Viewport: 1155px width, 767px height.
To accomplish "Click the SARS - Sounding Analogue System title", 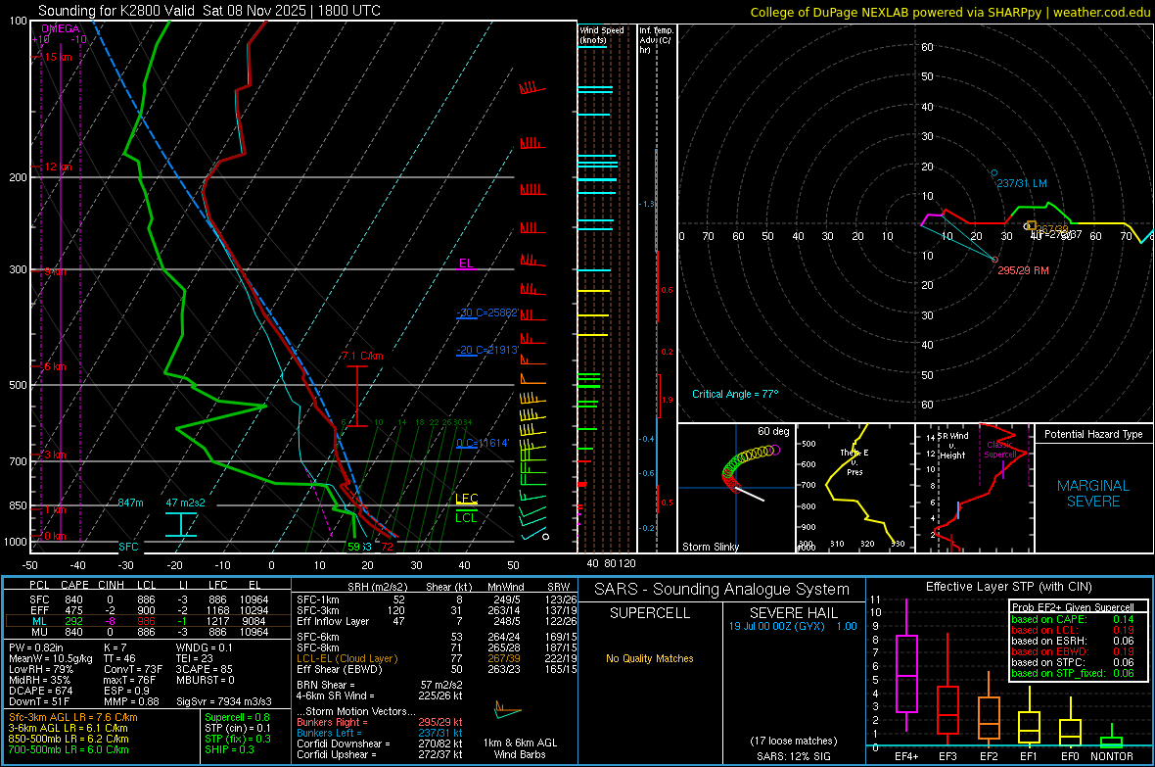I will [x=722, y=590].
